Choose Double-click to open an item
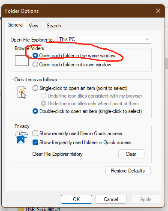Image resolution: width=168 pixels, height=211 pixels. pyautogui.click(x=87, y=111)
